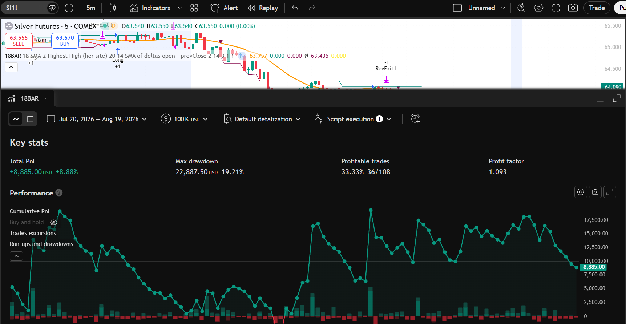The image size is (626, 324).
Task: Open layout setup square icon
Action: click(457, 8)
